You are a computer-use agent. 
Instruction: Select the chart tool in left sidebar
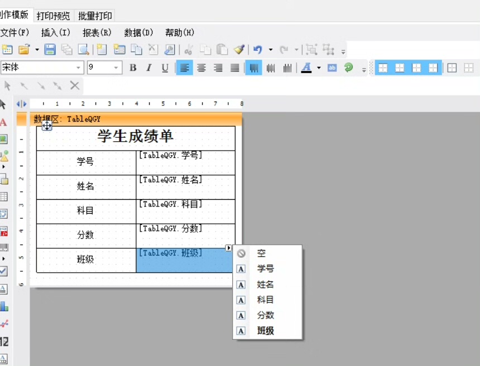3,306
